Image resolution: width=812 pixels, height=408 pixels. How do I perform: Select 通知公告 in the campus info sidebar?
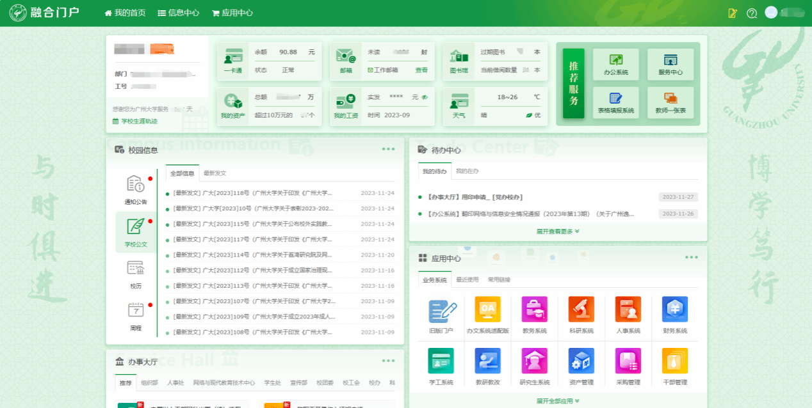[x=136, y=190]
